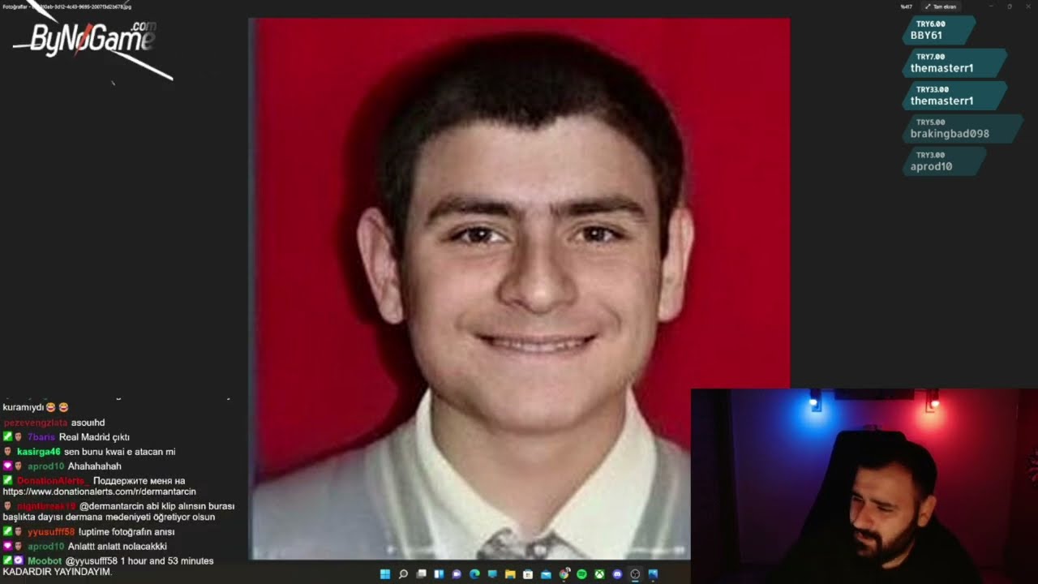This screenshot has height=584, width=1038.
Task: Click username kasirga46 in chat
Action: 38,452
